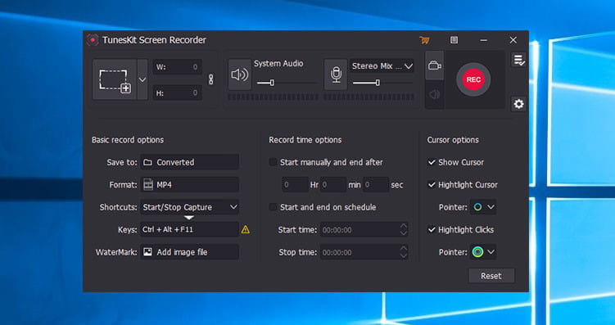
Task: Minimize the TunesKit window
Action: (484, 40)
